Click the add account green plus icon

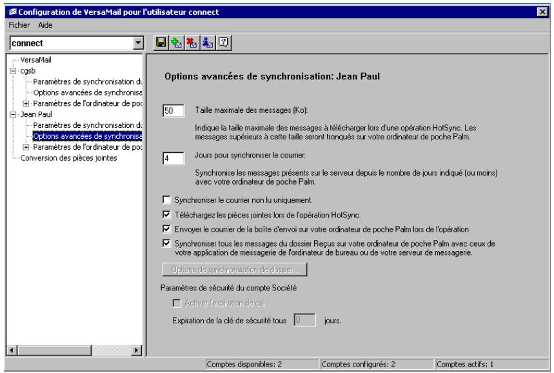click(176, 43)
